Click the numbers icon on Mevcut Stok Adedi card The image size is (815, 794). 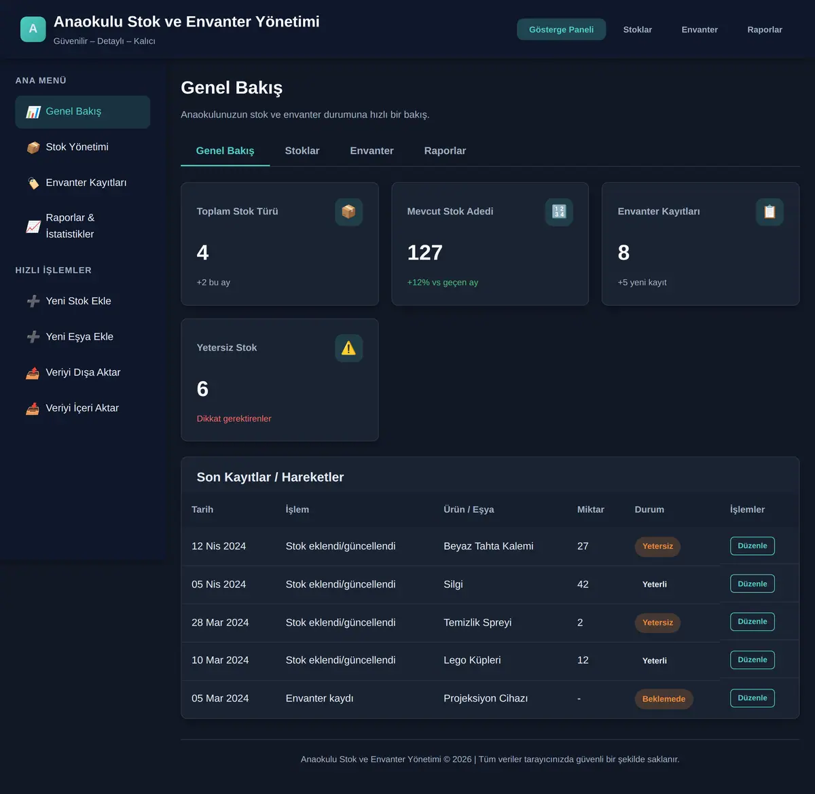[559, 212]
